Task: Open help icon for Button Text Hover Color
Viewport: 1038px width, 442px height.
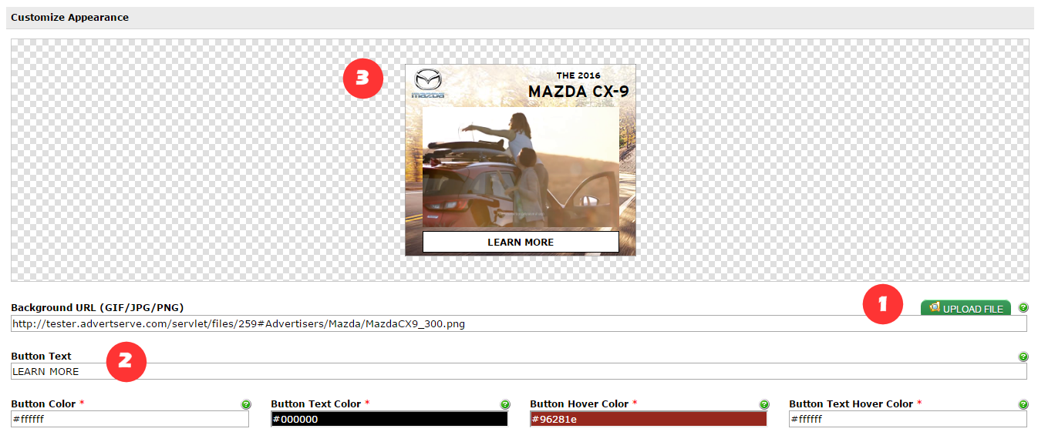Action: coord(1023,404)
